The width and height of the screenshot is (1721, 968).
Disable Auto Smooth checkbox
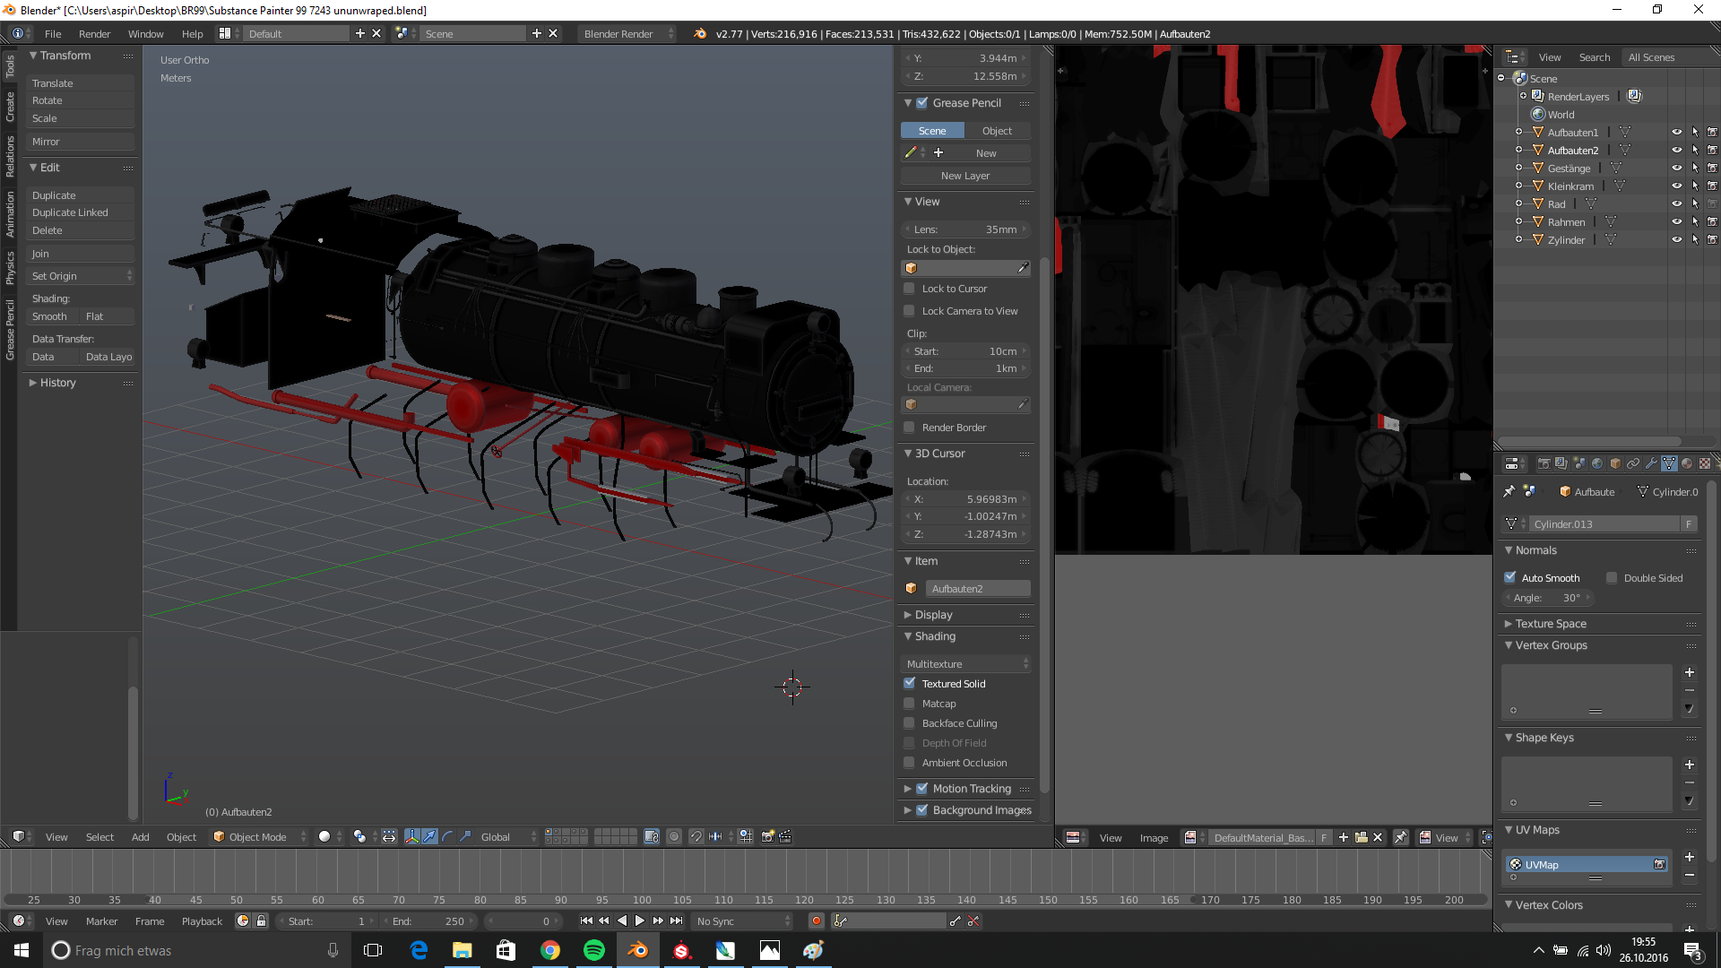coord(1510,578)
